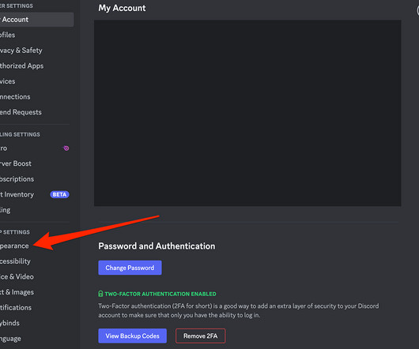Click the redacted account profile card

(x=247, y=113)
